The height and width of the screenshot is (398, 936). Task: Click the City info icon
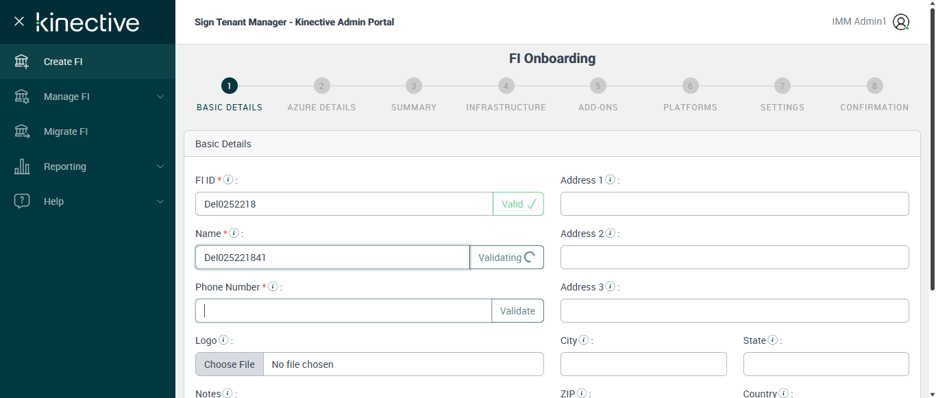coord(584,340)
